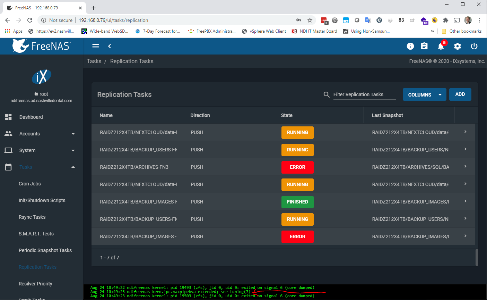This screenshot has width=487, height=300.
Task: Open 7-Day Forecast bookmark
Action: coord(158,31)
